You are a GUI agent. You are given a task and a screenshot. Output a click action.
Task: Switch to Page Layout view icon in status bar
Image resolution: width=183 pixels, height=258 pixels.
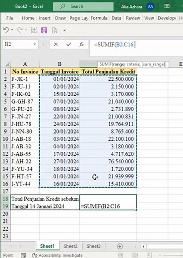pos(135,255)
